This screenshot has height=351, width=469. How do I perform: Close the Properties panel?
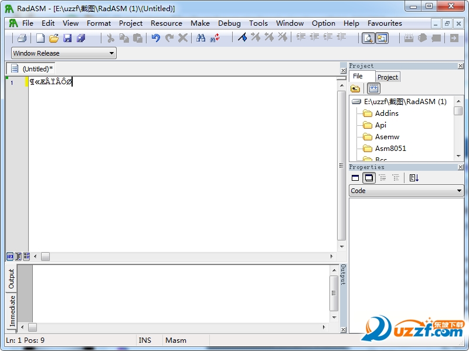pos(461,167)
